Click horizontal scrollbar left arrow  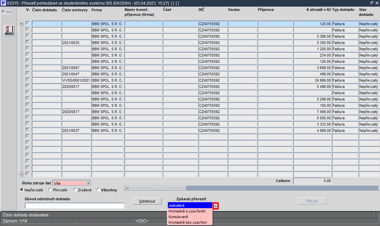pyautogui.click(x=126, y=188)
